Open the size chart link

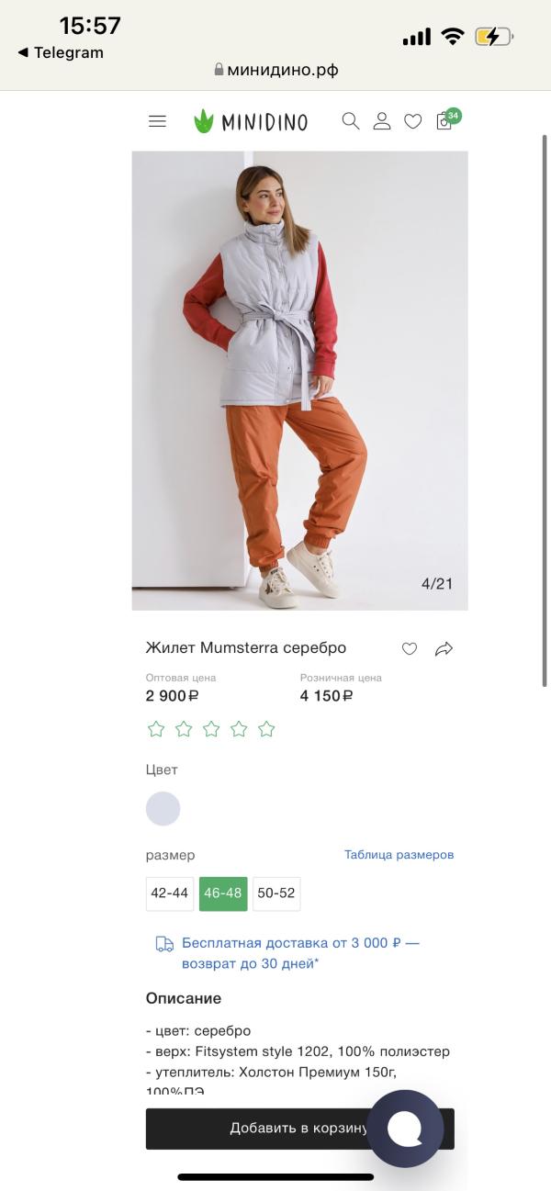(x=399, y=855)
